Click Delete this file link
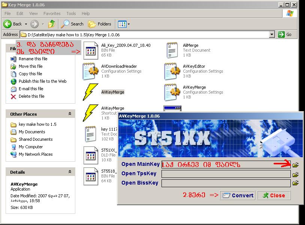The width and height of the screenshot is (305, 225). point(31,96)
